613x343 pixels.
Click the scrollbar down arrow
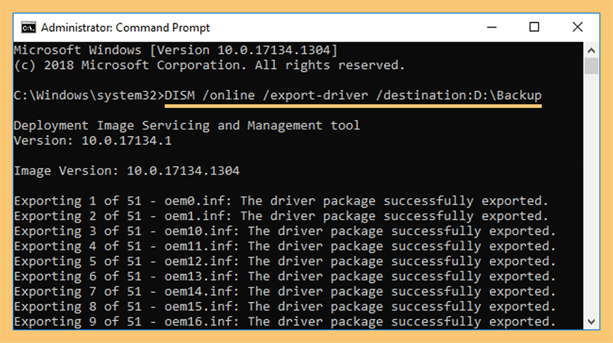(x=591, y=322)
